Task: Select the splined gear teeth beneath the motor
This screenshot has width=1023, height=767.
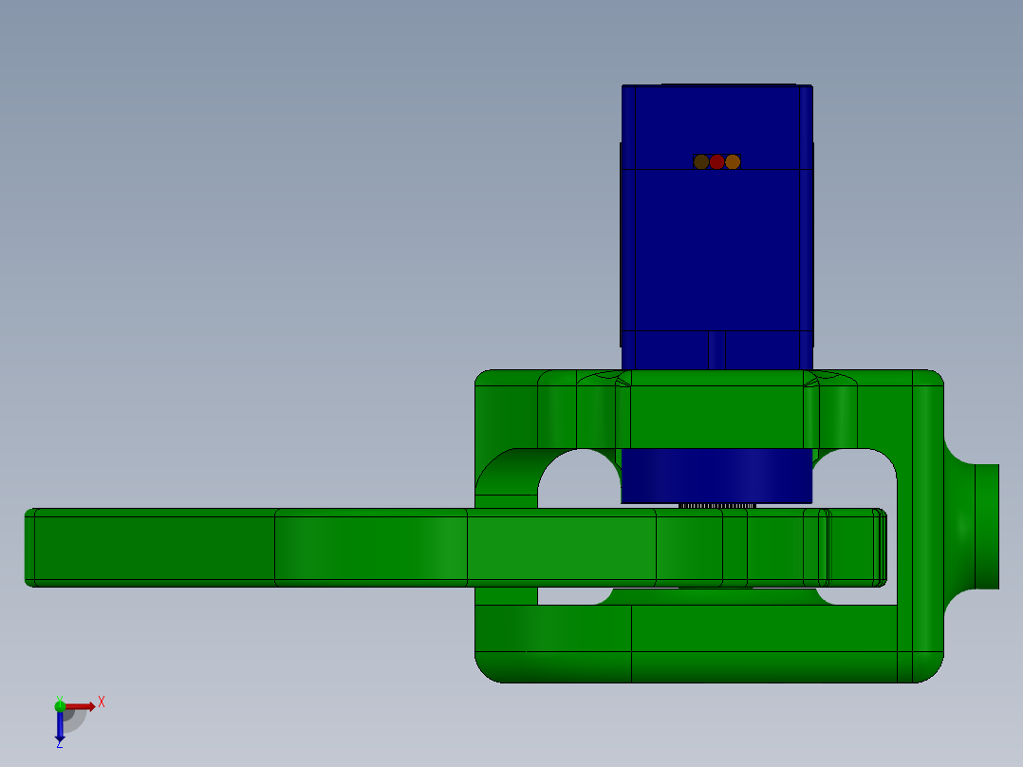Action: pos(717,506)
